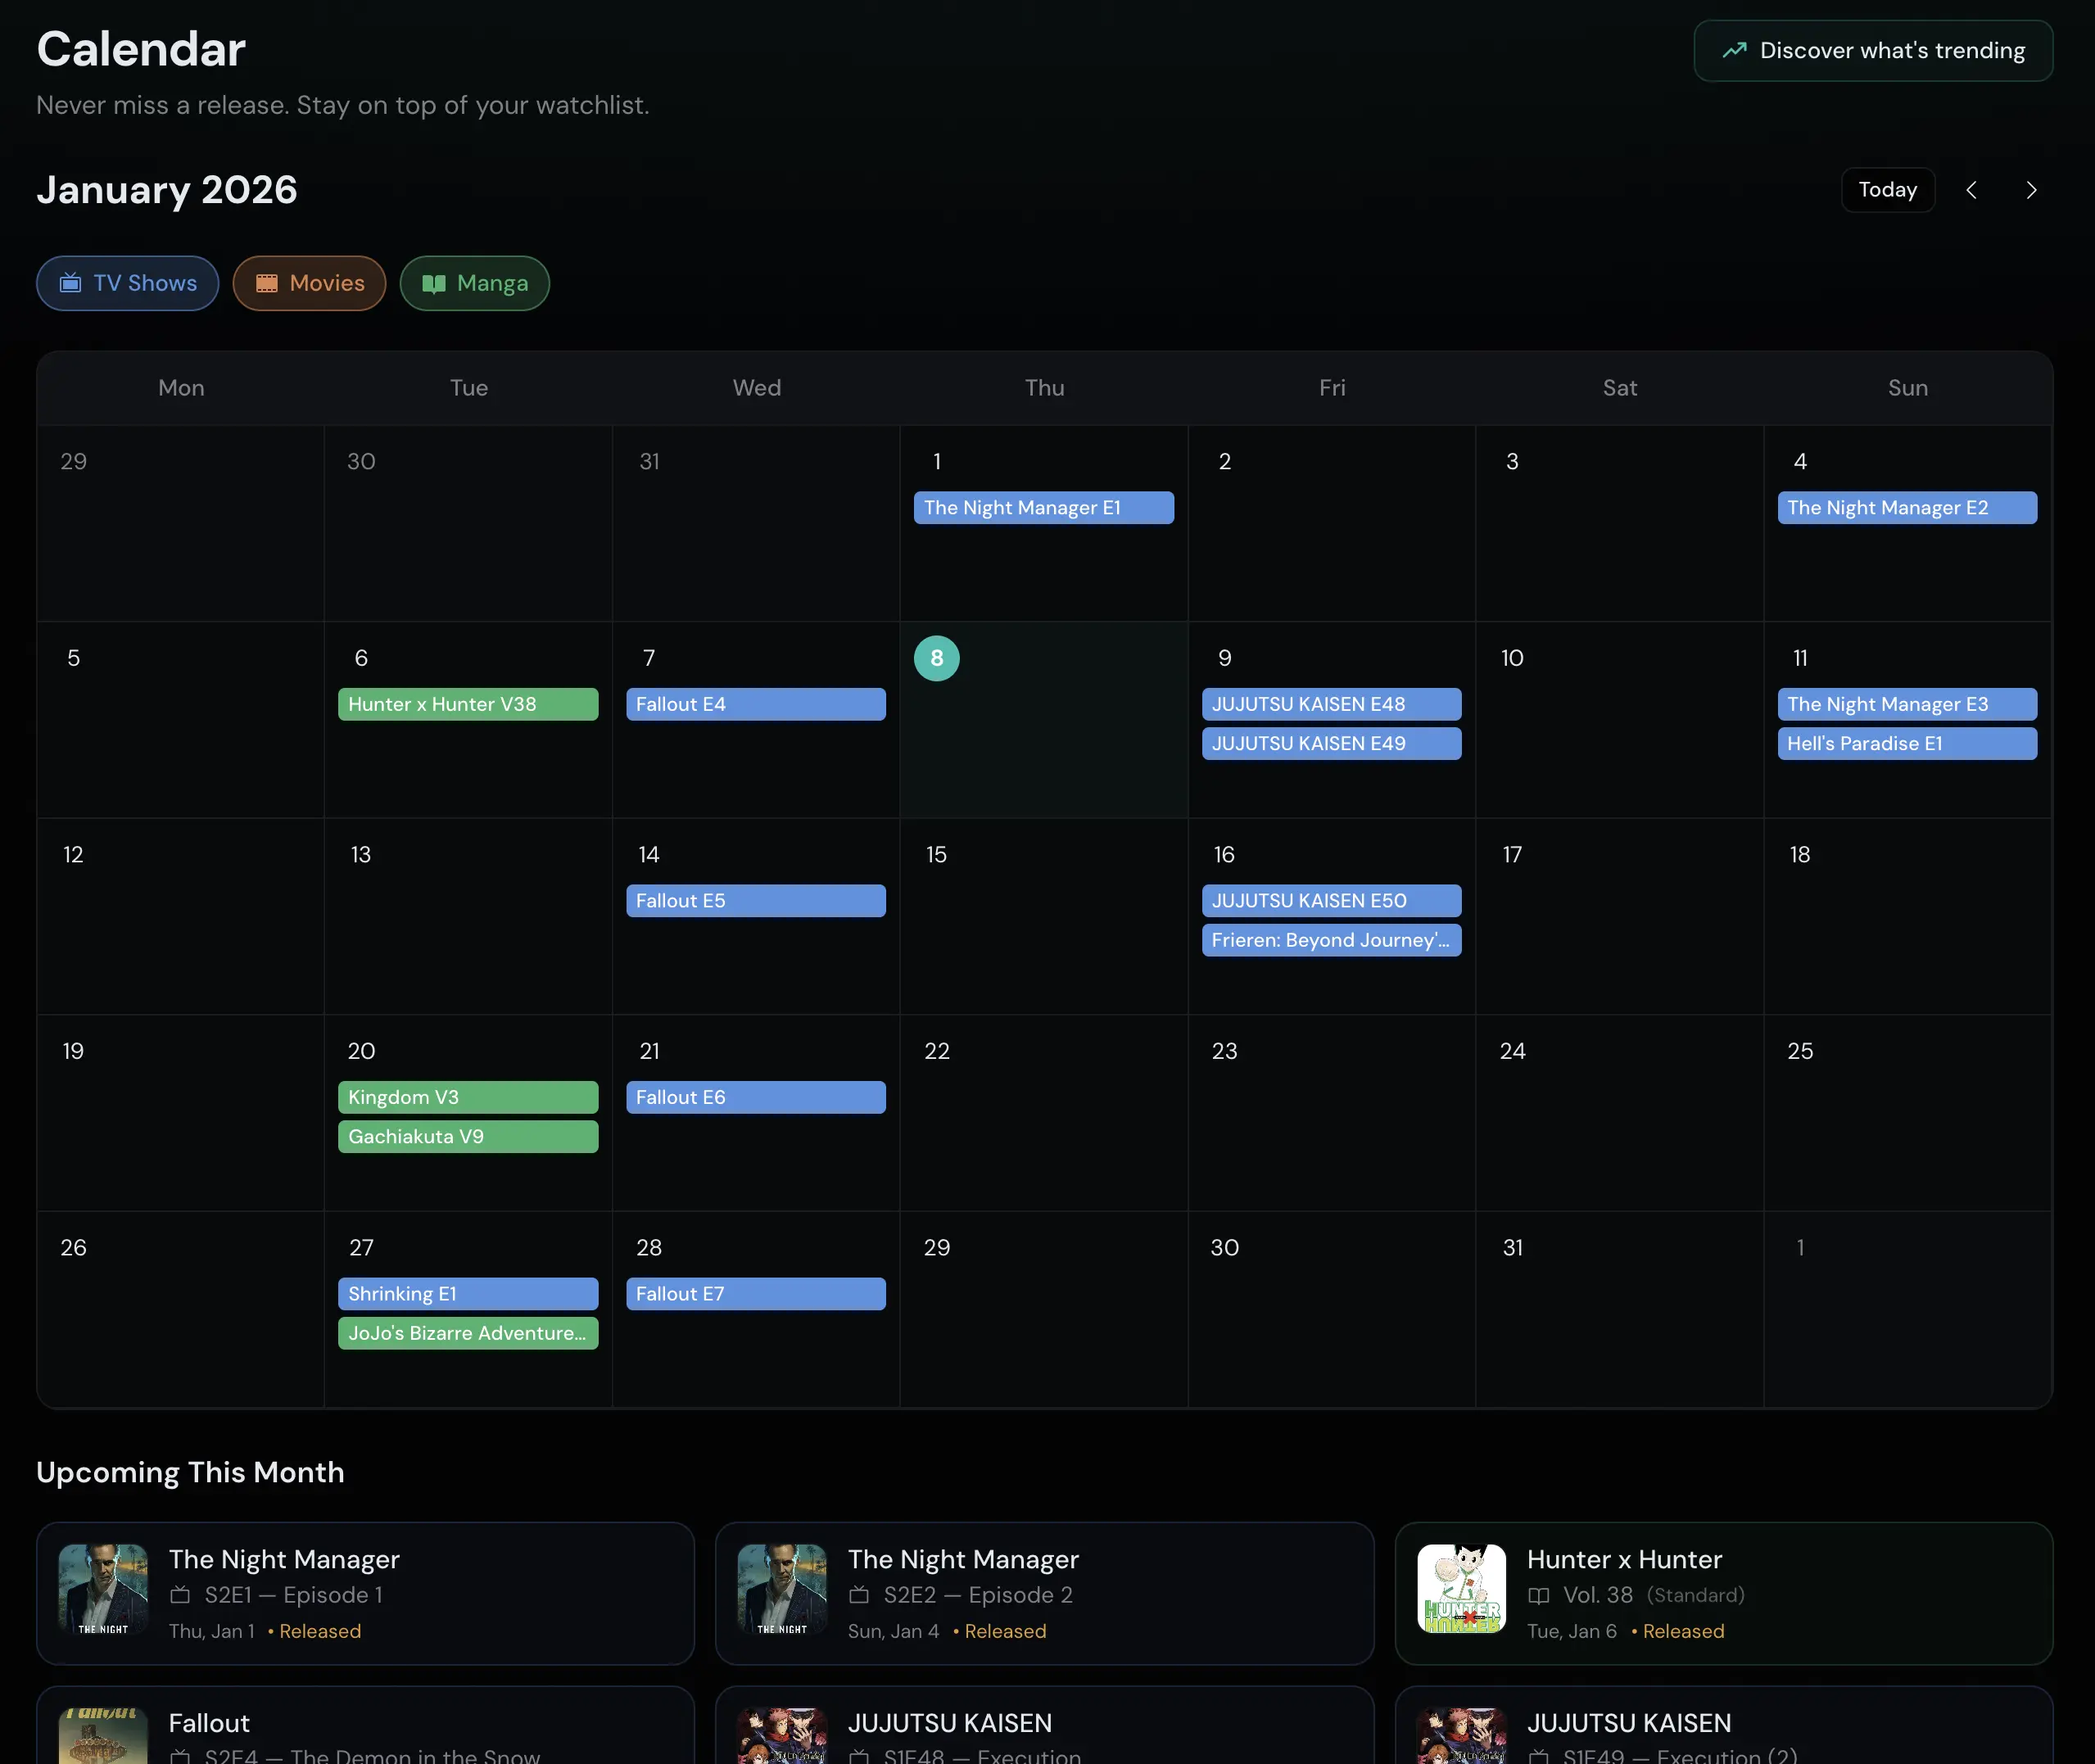Toggle the Manga filter
Image resolution: width=2095 pixels, height=1764 pixels.
click(x=474, y=283)
